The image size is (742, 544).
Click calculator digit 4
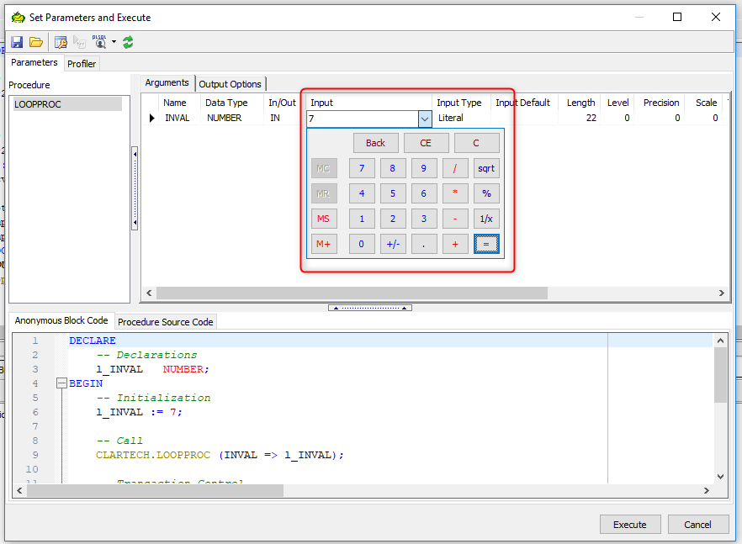(x=362, y=193)
